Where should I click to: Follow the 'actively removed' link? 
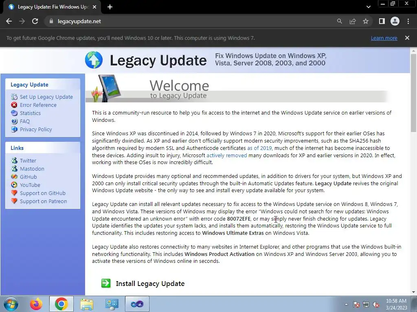click(227, 155)
